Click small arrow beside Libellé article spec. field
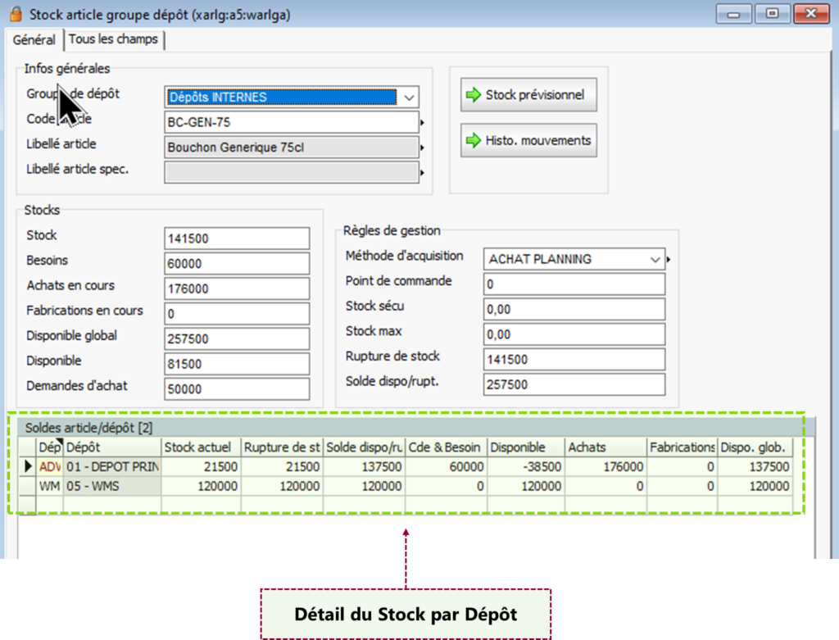The width and height of the screenshot is (839, 640). (x=423, y=174)
